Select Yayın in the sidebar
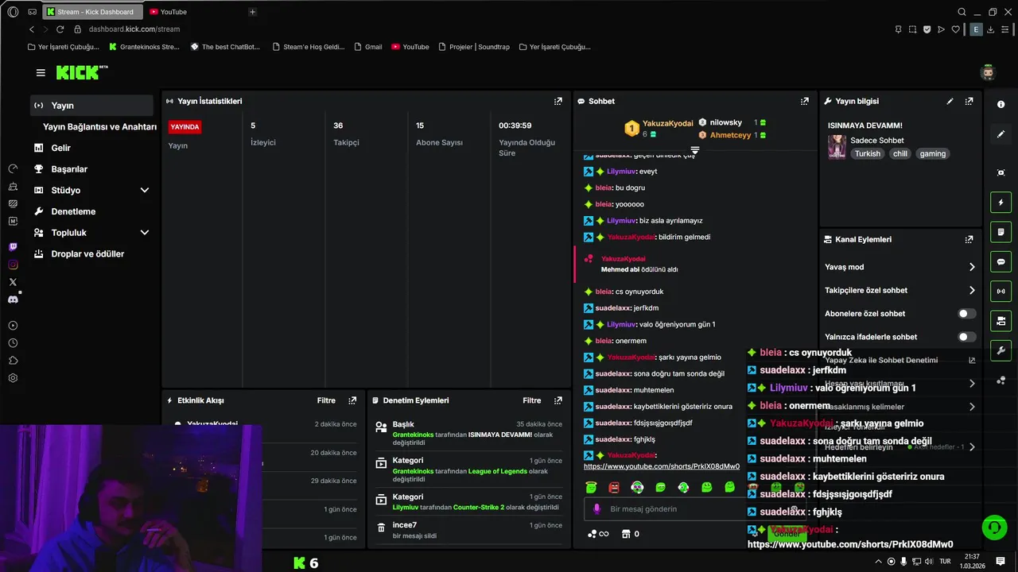The height and width of the screenshot is (572, 1018). point(92,106)
